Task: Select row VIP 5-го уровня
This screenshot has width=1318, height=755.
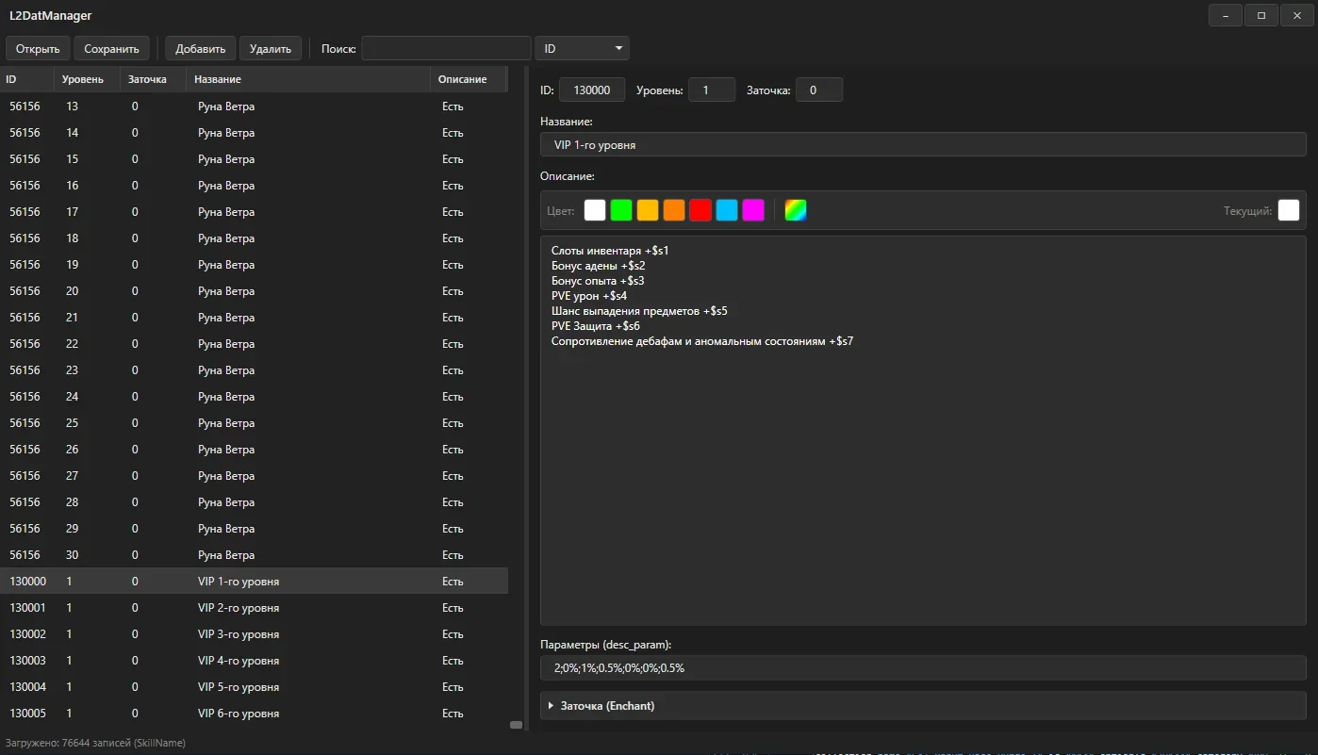Action: coord(254,686)
